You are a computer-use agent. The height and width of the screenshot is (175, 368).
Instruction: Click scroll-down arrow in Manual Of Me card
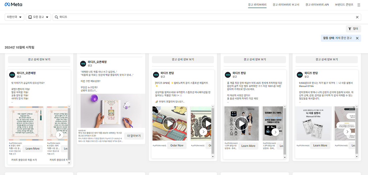pos(356,157)
